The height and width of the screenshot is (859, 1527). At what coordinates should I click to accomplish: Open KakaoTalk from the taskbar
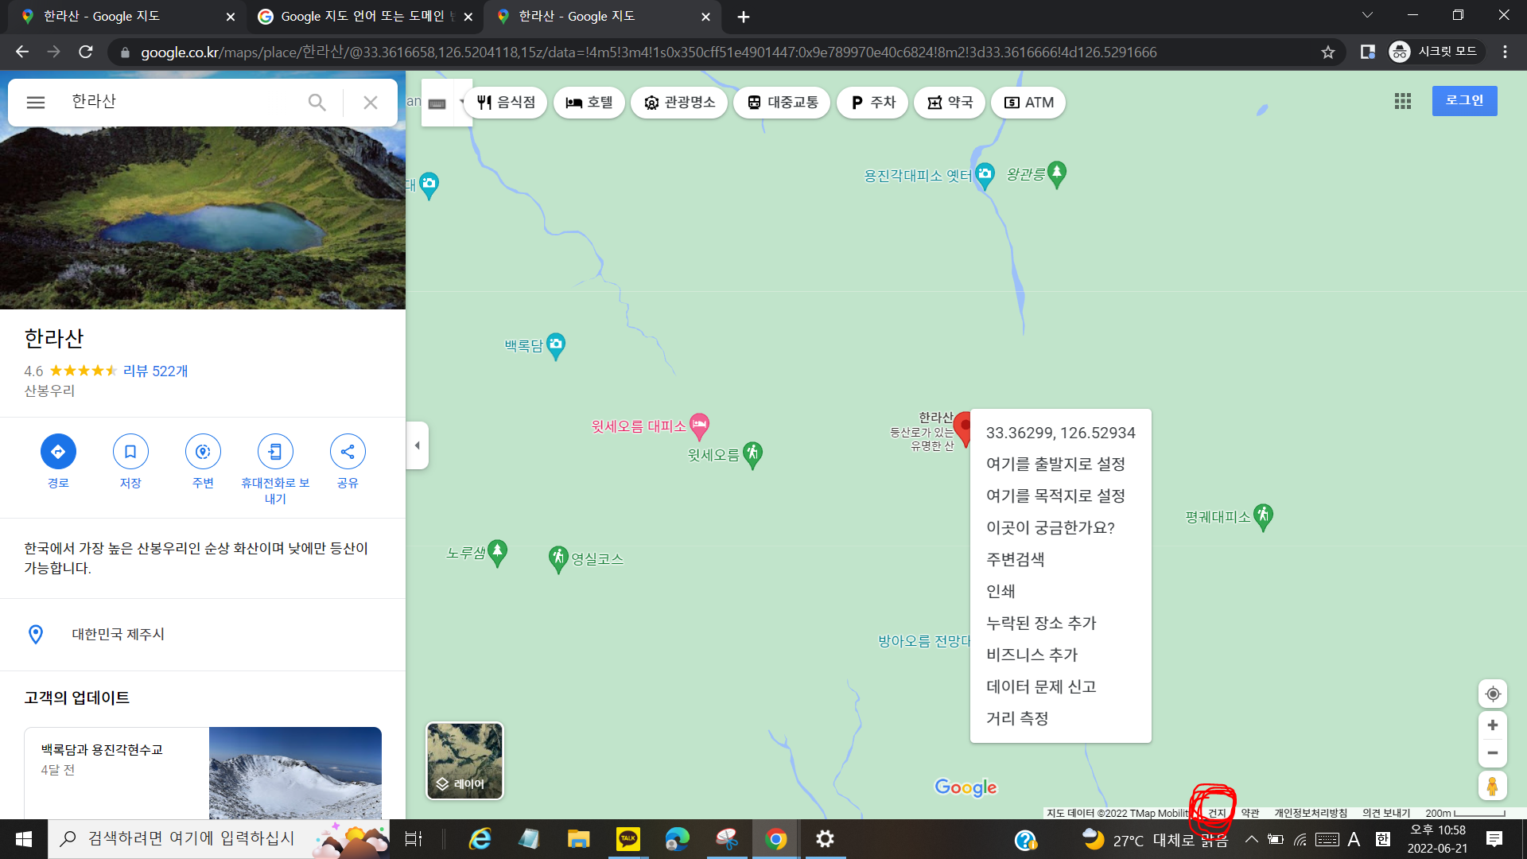628,839
